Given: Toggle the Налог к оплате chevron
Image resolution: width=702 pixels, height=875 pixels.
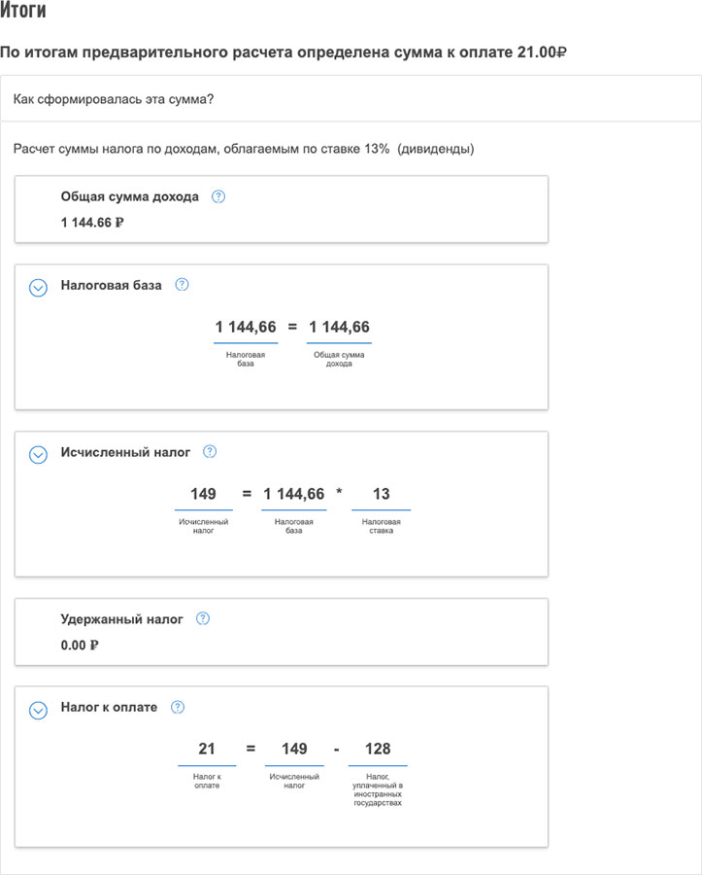Looking at the screenshot, I should coord(38,711).
